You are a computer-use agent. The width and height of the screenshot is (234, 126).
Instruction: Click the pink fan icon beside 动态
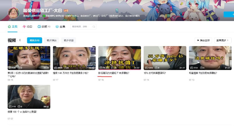(24, 27)
